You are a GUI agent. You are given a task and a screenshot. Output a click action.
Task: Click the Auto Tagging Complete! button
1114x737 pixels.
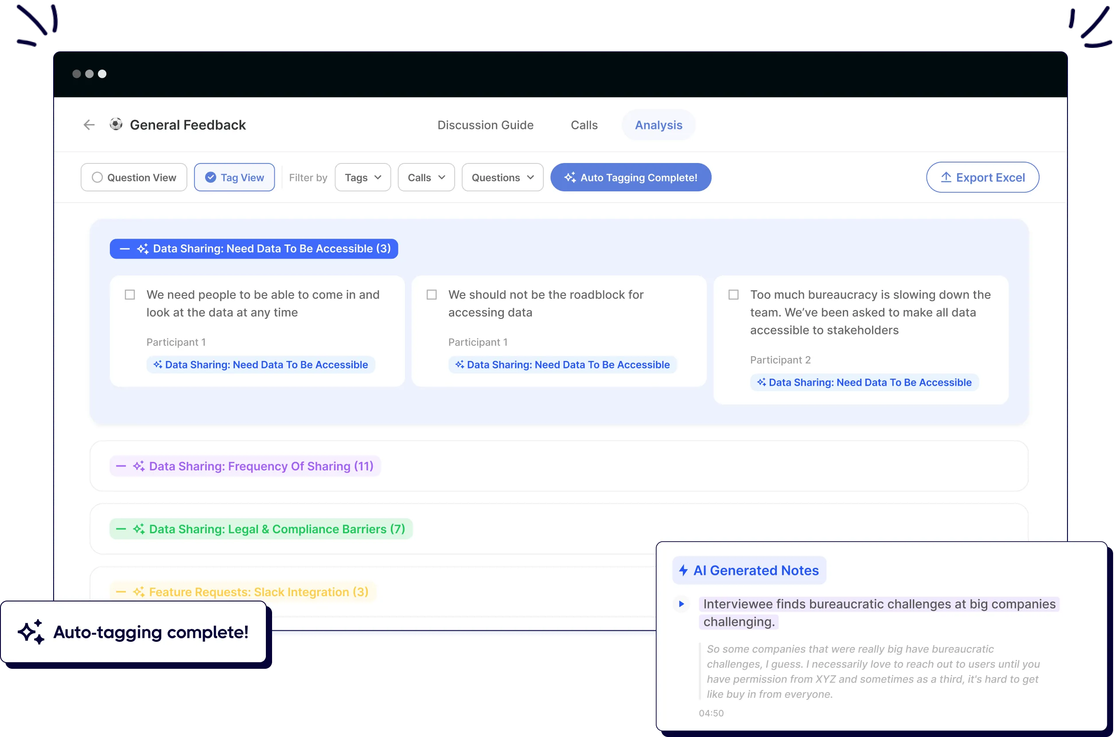tap(631, 177)
